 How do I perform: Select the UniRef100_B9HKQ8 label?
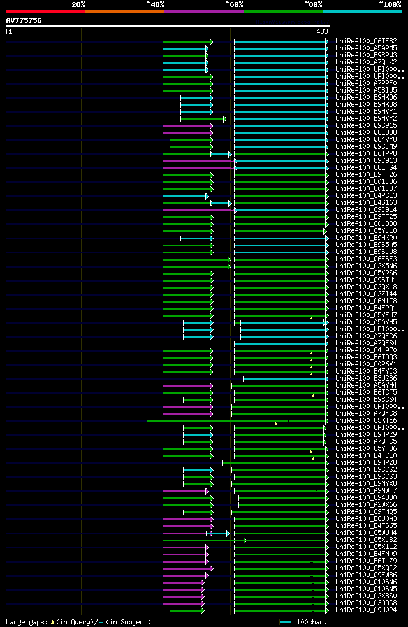[366, 104]
